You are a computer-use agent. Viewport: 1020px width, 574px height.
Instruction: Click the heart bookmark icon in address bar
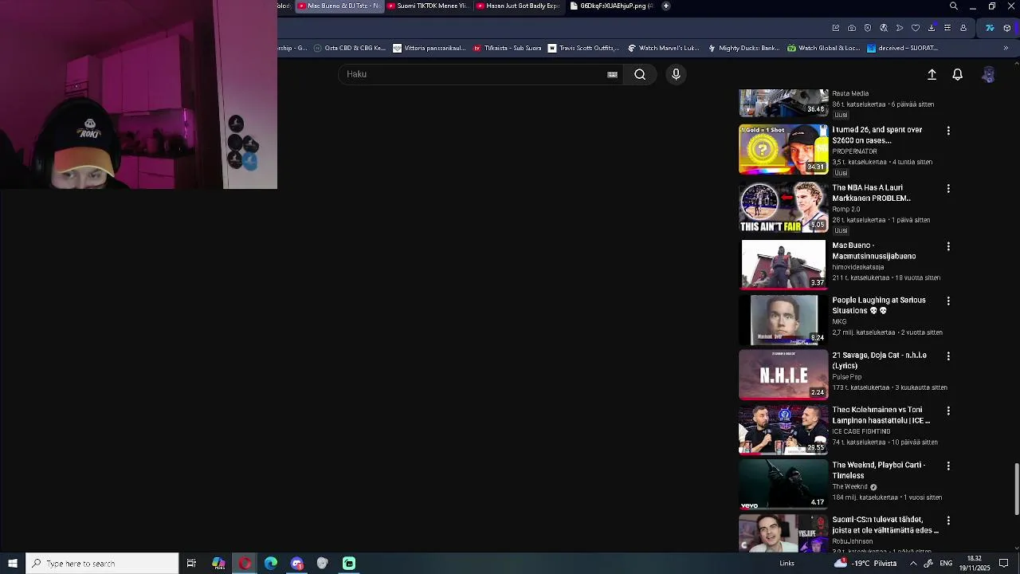[916, 28]
